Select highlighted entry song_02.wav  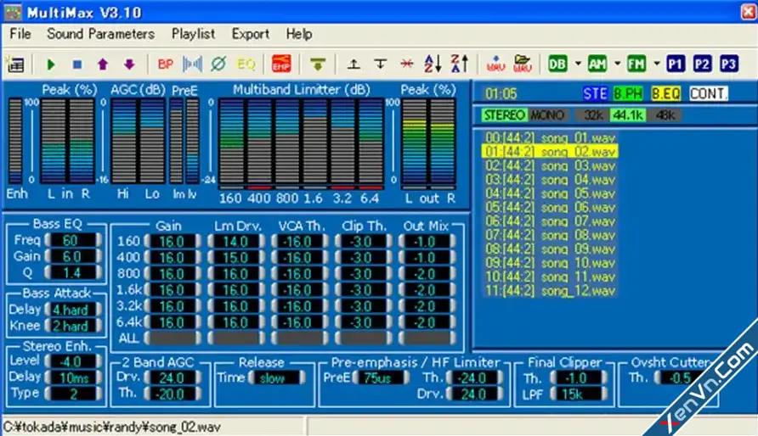[550, 152]
